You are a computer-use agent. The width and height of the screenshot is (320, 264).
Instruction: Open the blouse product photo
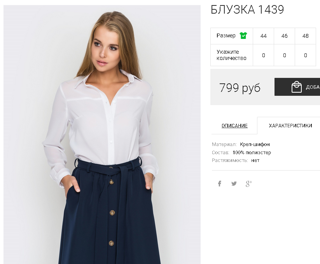pyautogui.click(x=102, y=134)
